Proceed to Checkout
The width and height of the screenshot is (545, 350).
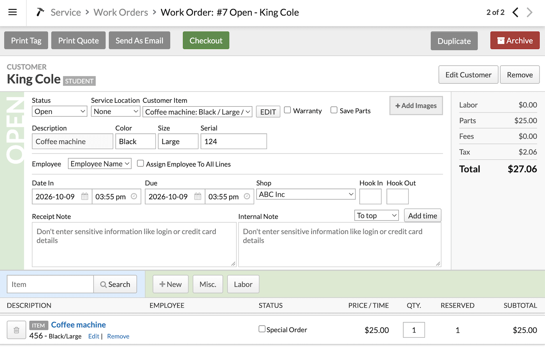[x=206, y=40]
